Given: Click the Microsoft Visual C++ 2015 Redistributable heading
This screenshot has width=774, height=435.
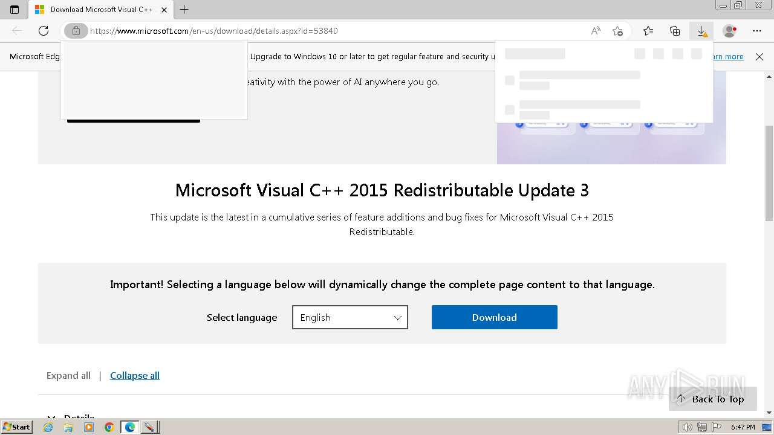Looking at the screenshot, I should point(382,190).
